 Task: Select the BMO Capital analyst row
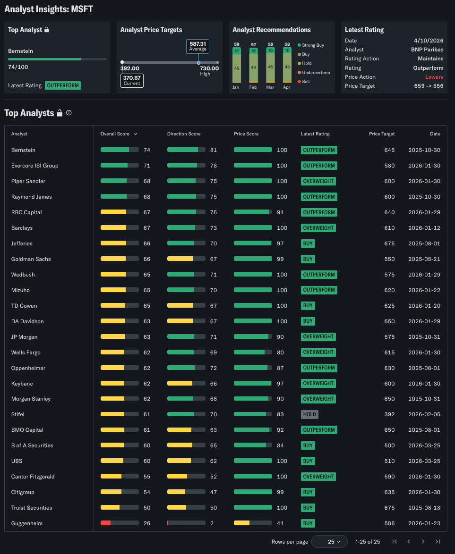[x=226, y=430]
